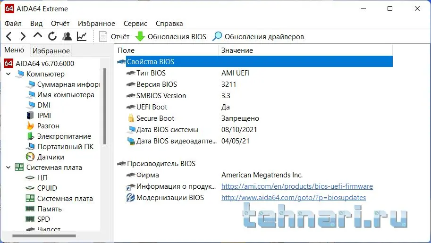The image size is (431, 243).
Task: Click the vertical scrollbar of the tree panel
Action: 104,106
